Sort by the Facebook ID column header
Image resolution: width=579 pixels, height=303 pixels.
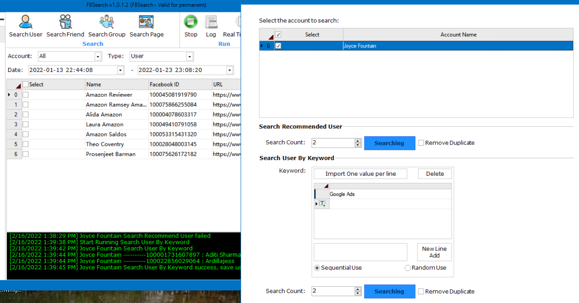(180, 84)
